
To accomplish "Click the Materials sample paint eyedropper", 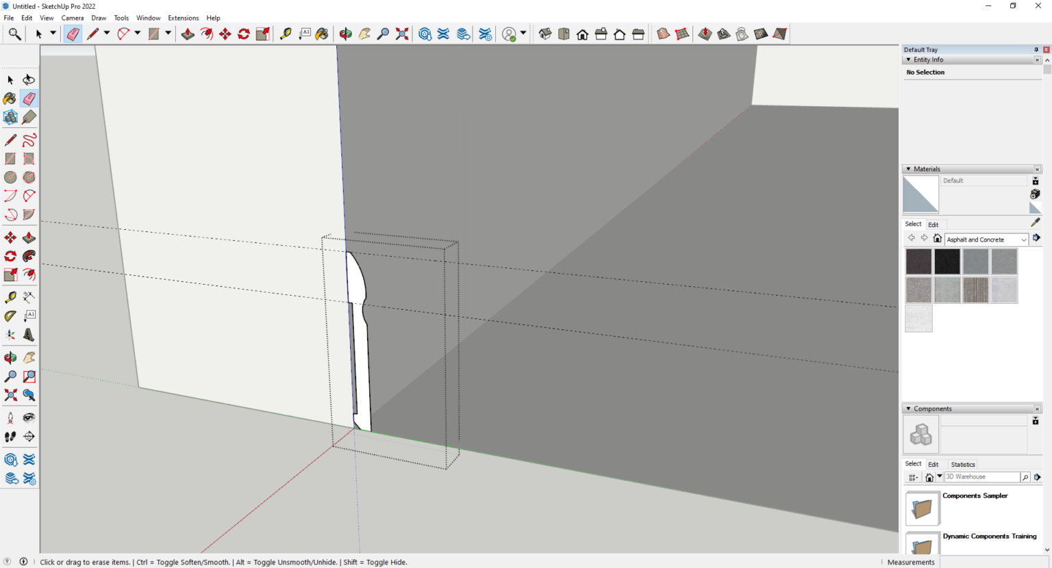I will pyautogui.click(x=1035, y=222).
